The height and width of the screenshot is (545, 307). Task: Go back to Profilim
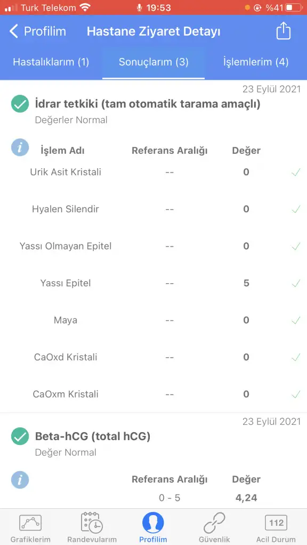tap(37, 31)
